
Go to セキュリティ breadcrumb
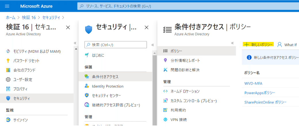click(x=51, y=18)
